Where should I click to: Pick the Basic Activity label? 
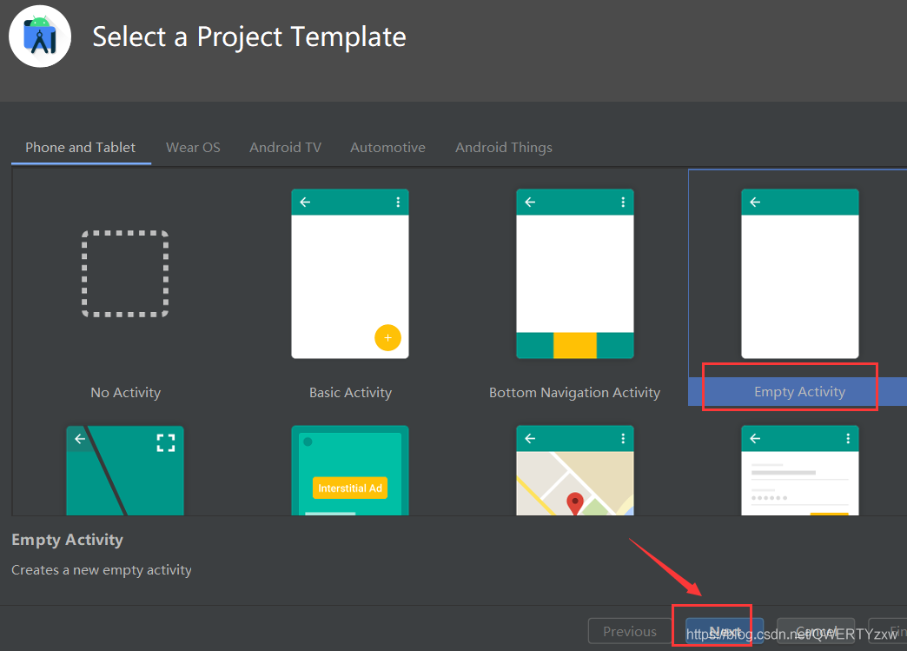[x=350, y=393]
